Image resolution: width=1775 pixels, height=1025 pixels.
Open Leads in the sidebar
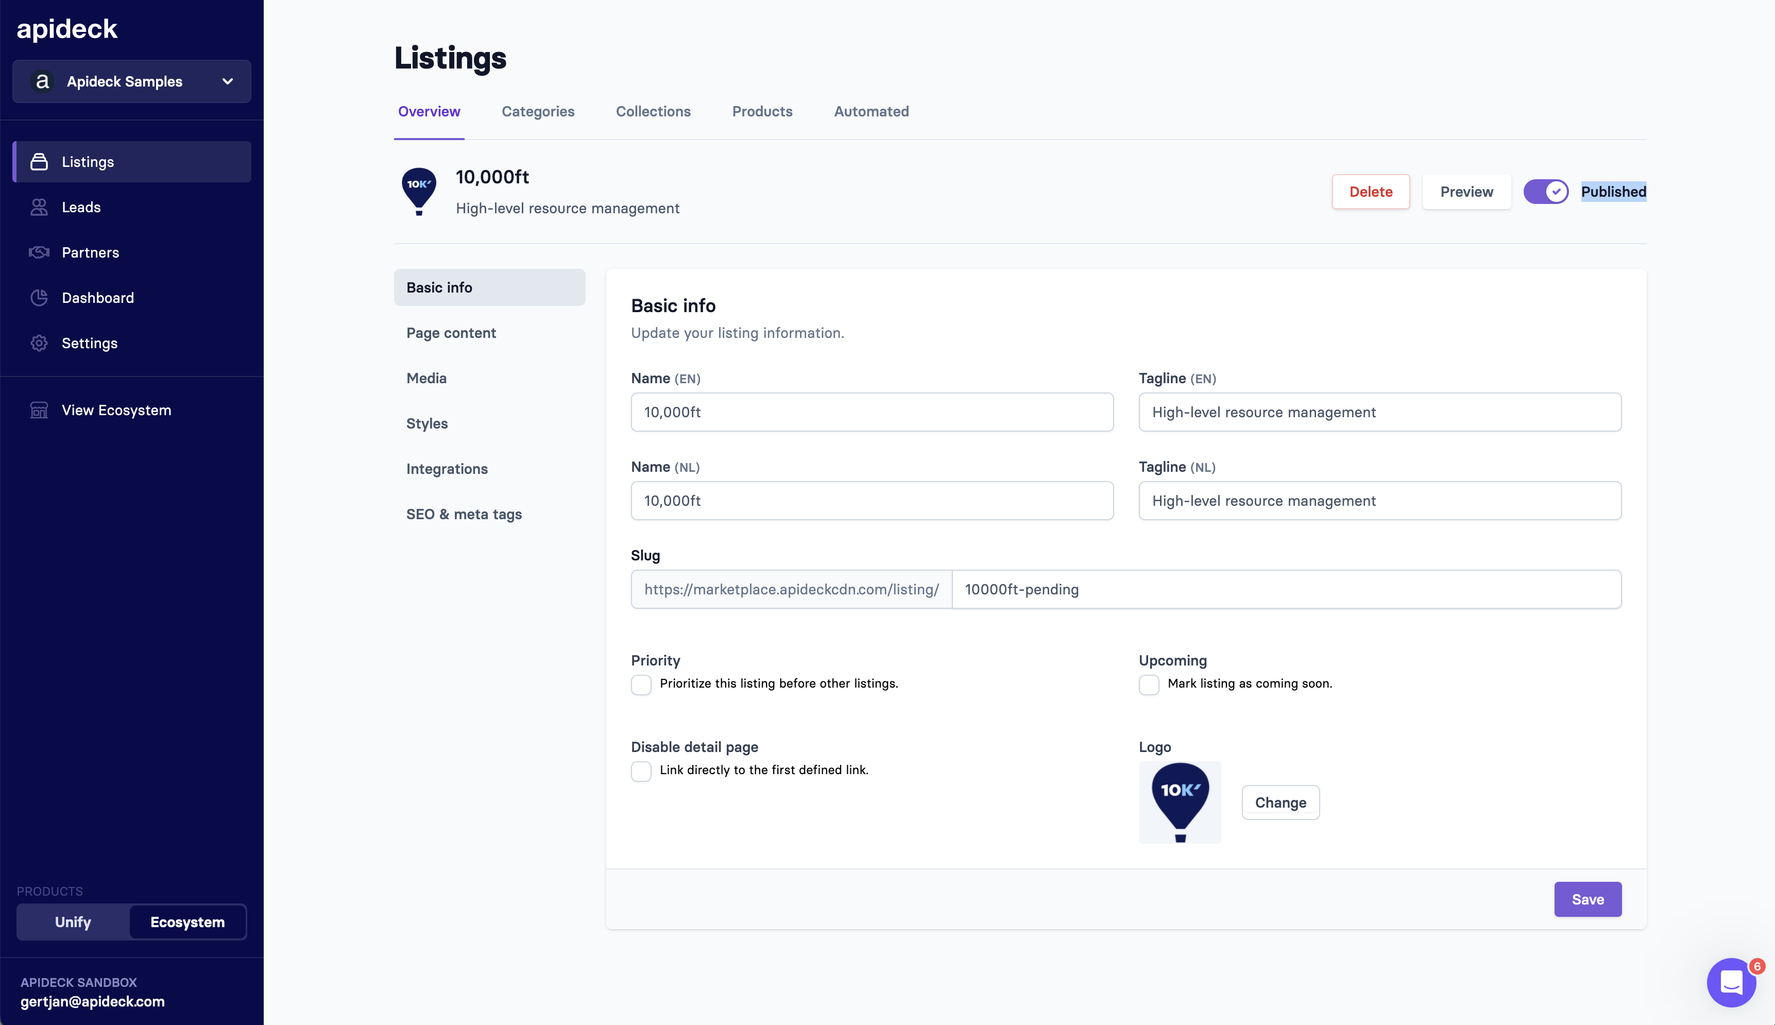click(x=132, y=207)
